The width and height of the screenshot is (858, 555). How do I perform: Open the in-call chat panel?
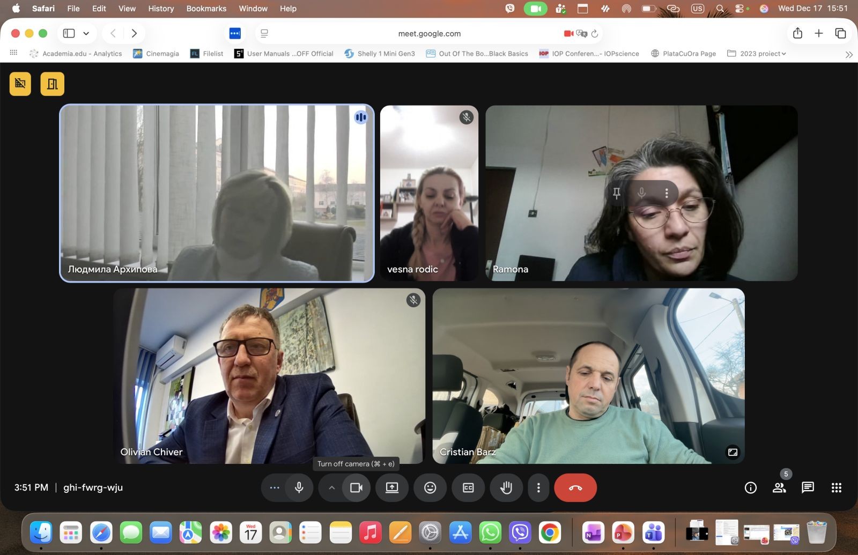(808, 487)
